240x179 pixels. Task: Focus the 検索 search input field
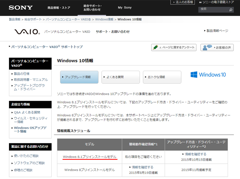214,9
